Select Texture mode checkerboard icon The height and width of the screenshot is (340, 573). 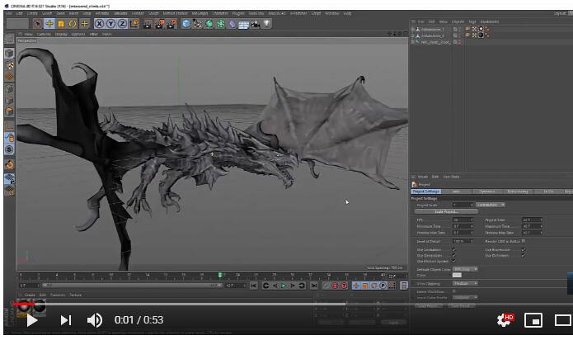tap(10, 65)
